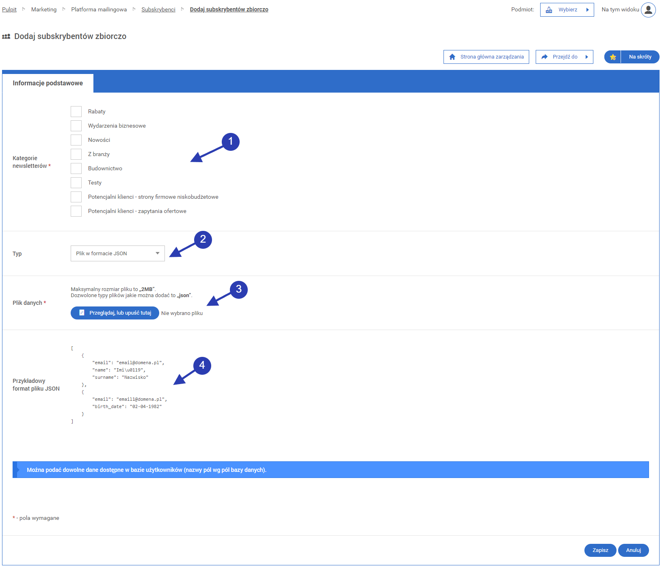Viewport: 662px width, 567px height.
Task: Click the organization icon in Wybierz button
Action: (549, 10)
